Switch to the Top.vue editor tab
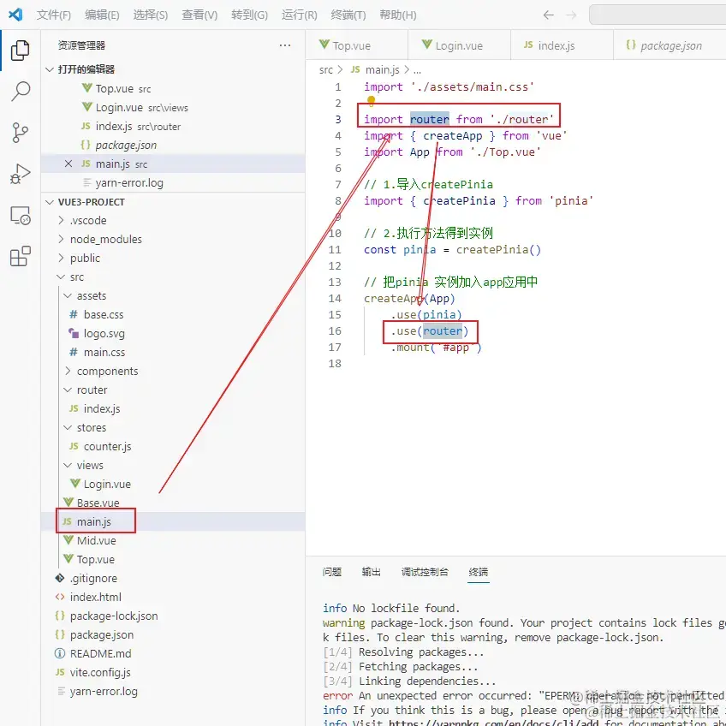 pyautogui.click(x=357, y=45)
